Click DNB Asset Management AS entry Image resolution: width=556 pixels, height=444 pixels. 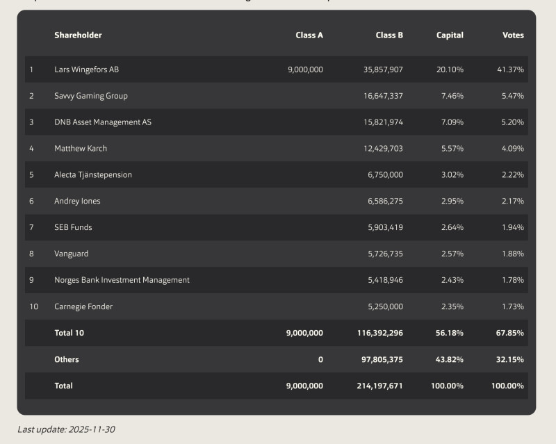103,122
